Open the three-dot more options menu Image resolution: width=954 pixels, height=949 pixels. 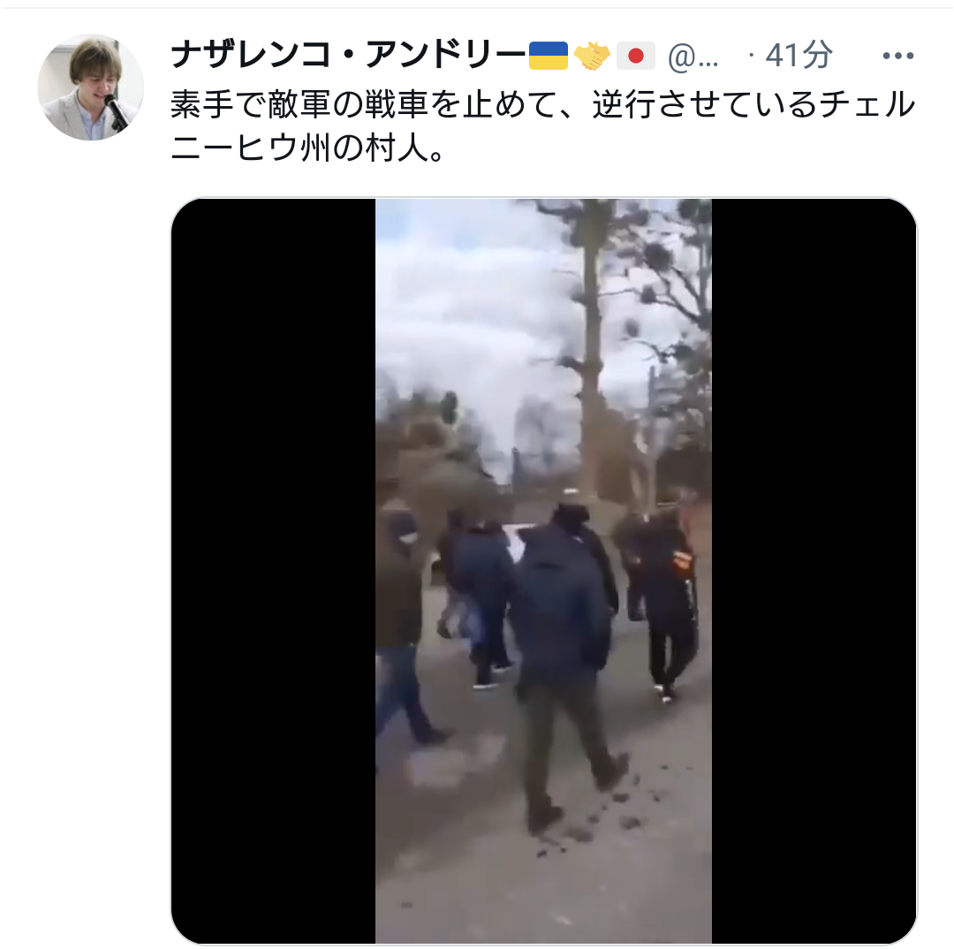click(898, 56)
